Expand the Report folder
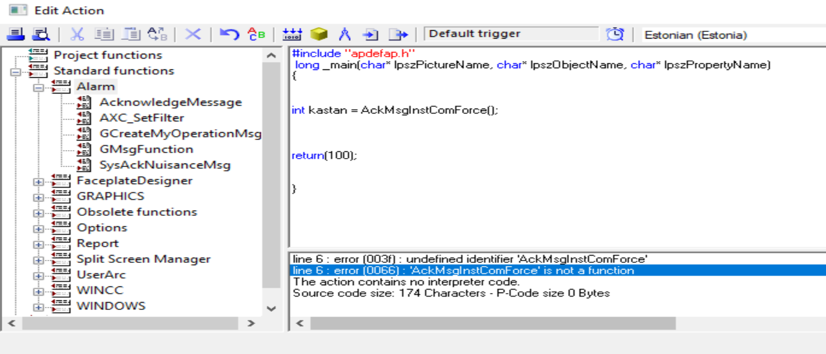 click(39, 245)
